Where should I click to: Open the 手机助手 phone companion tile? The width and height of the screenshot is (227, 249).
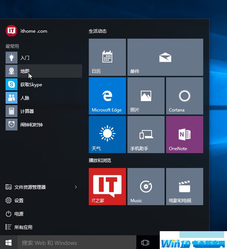coord(146,135)
